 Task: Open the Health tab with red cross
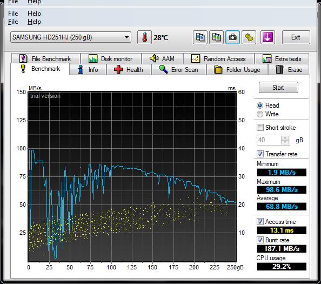tap(129, 70)
